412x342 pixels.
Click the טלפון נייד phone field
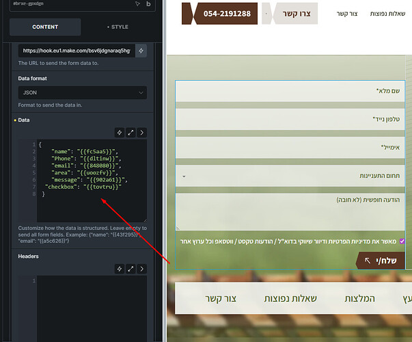coord(290,120)
